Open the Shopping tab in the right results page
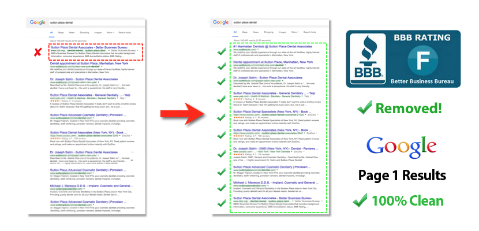 click(268, 32)
